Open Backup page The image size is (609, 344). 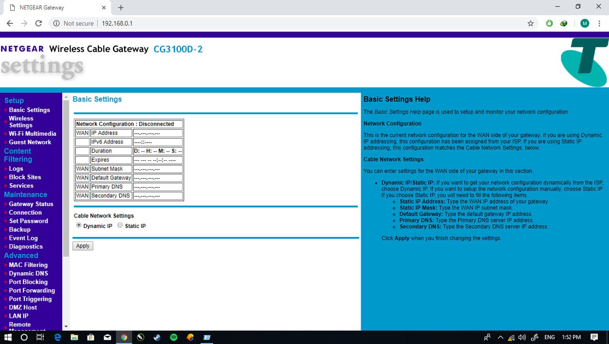20,230
